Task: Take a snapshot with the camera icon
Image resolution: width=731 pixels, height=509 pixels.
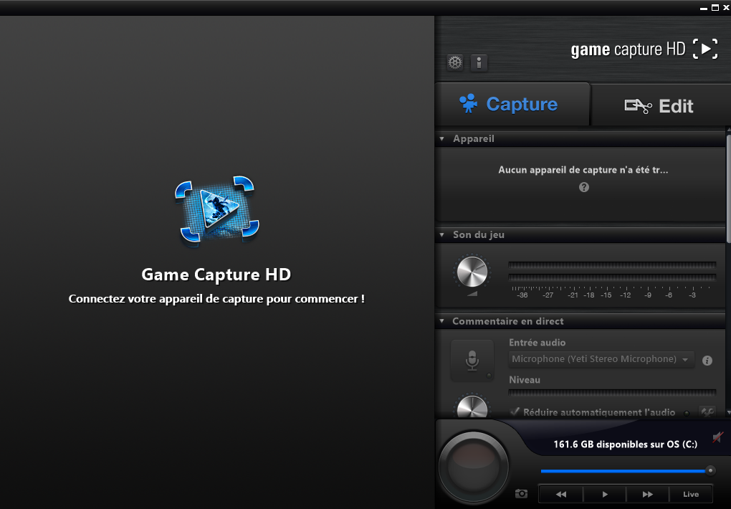Action: click(x=521, y=494)
